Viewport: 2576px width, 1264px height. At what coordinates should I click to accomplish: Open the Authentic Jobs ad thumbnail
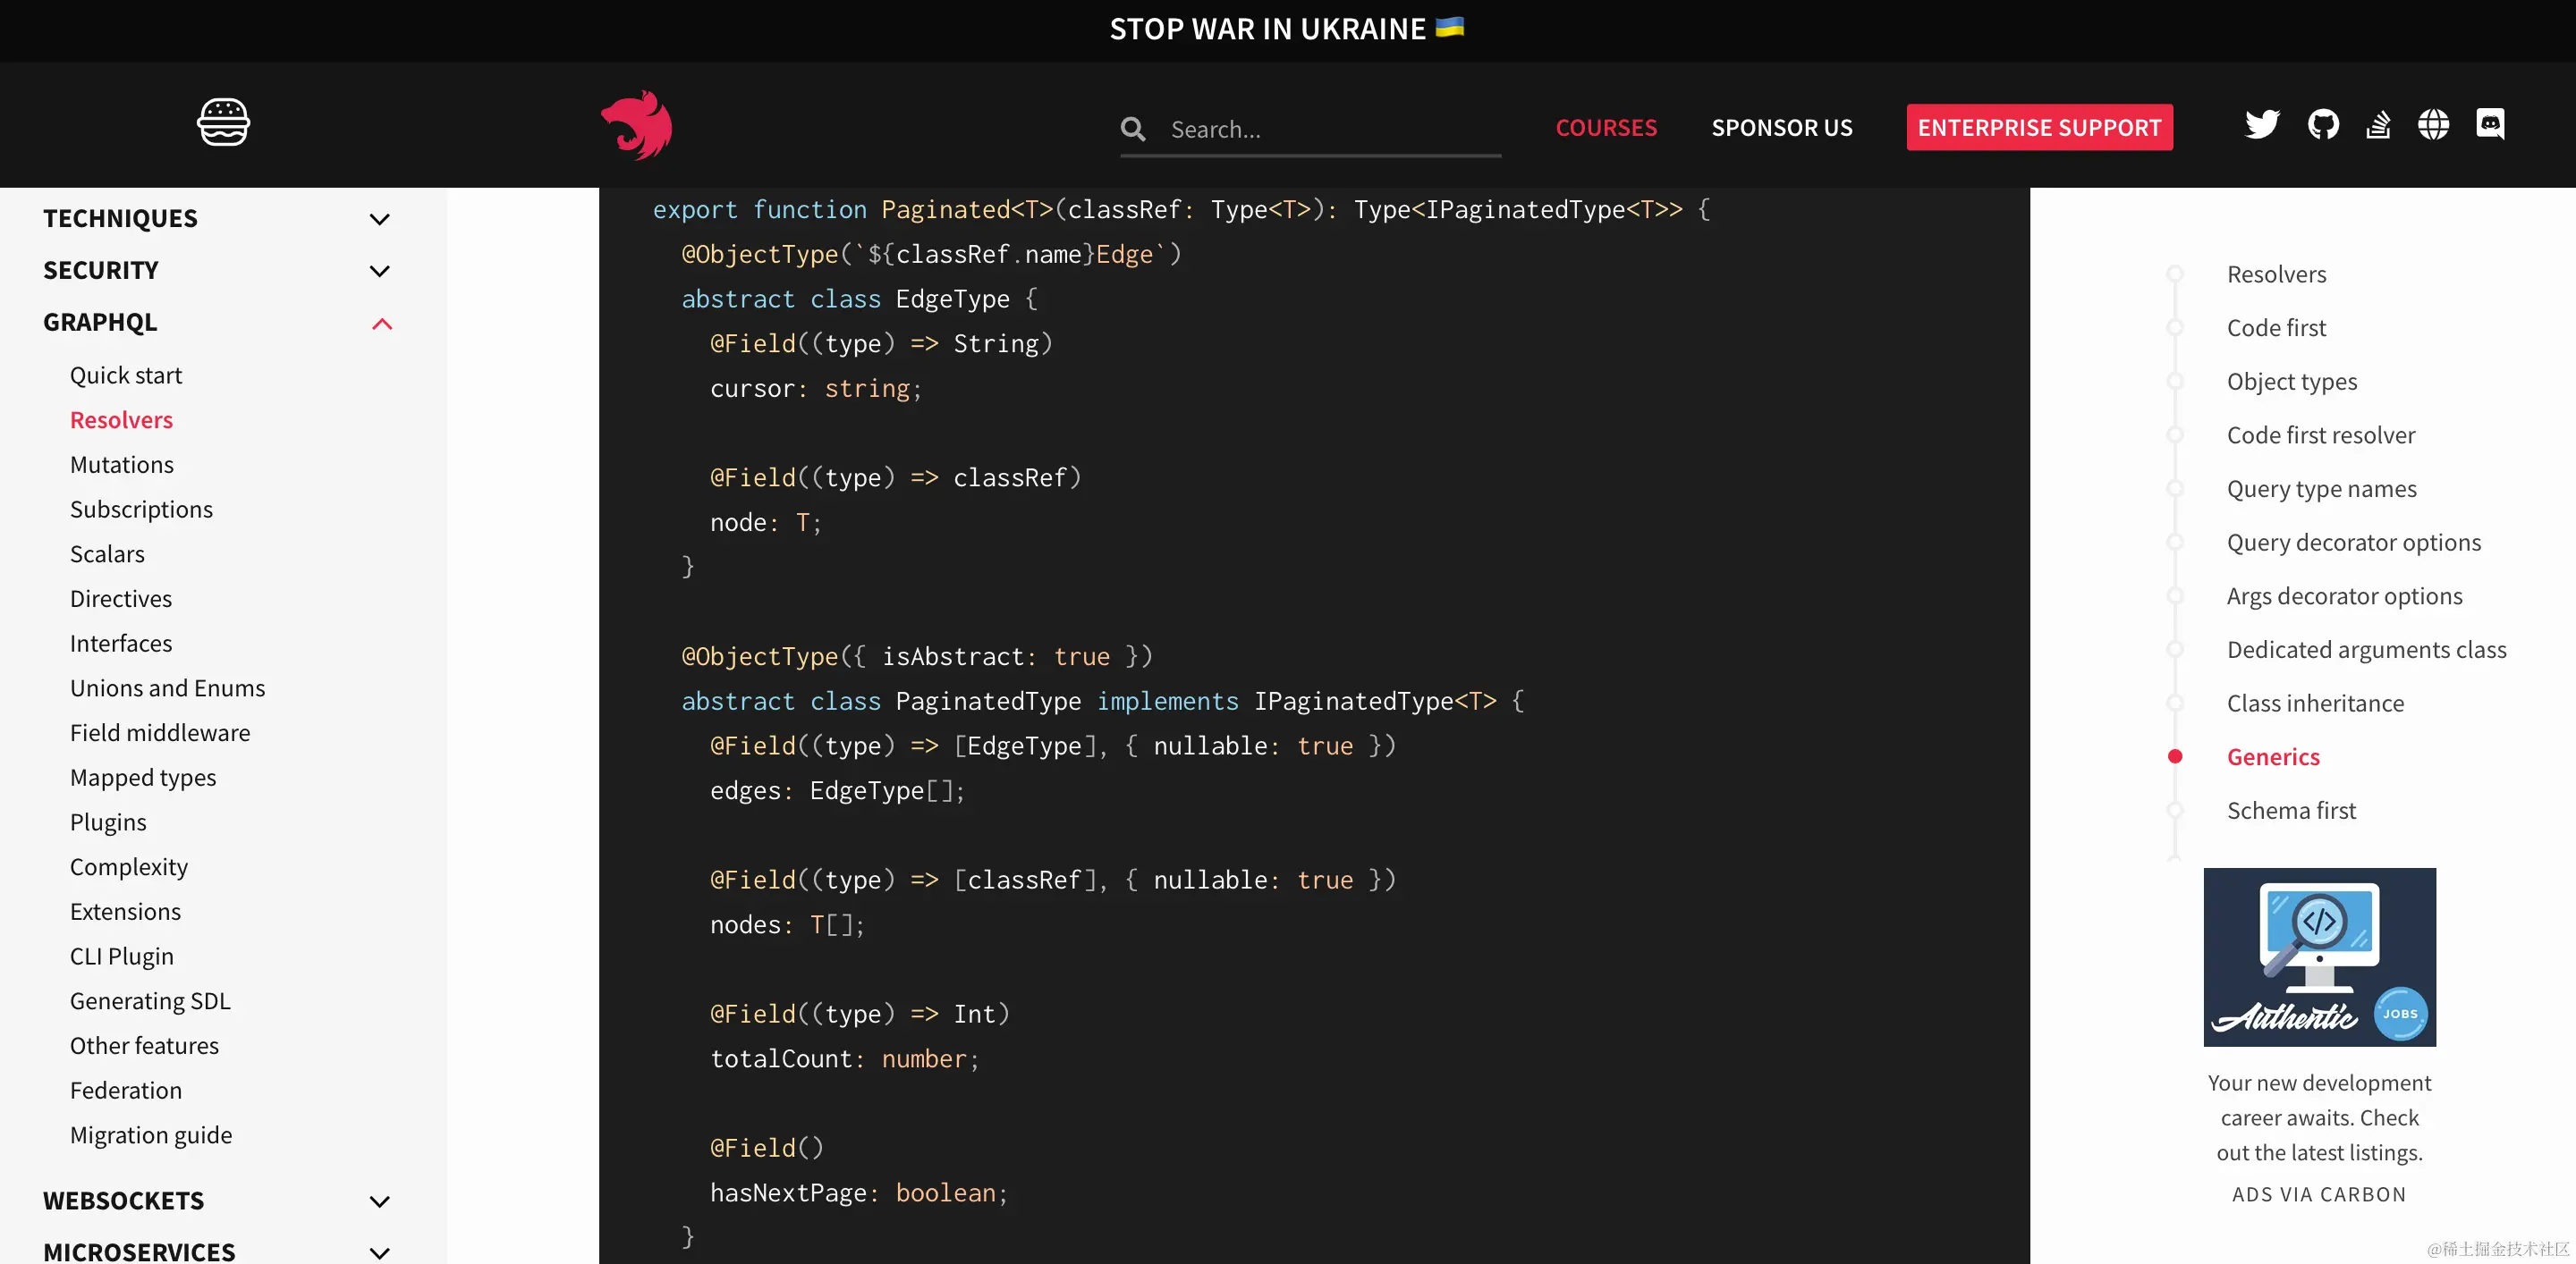[2319, 956]
